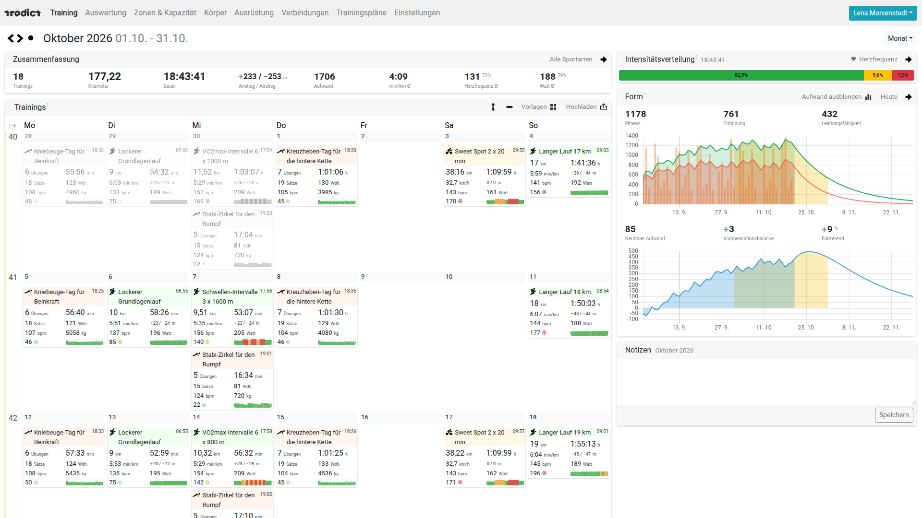922x518 pixels.
Task: Go to previous month arrow
Action: (x=11, y=38)
